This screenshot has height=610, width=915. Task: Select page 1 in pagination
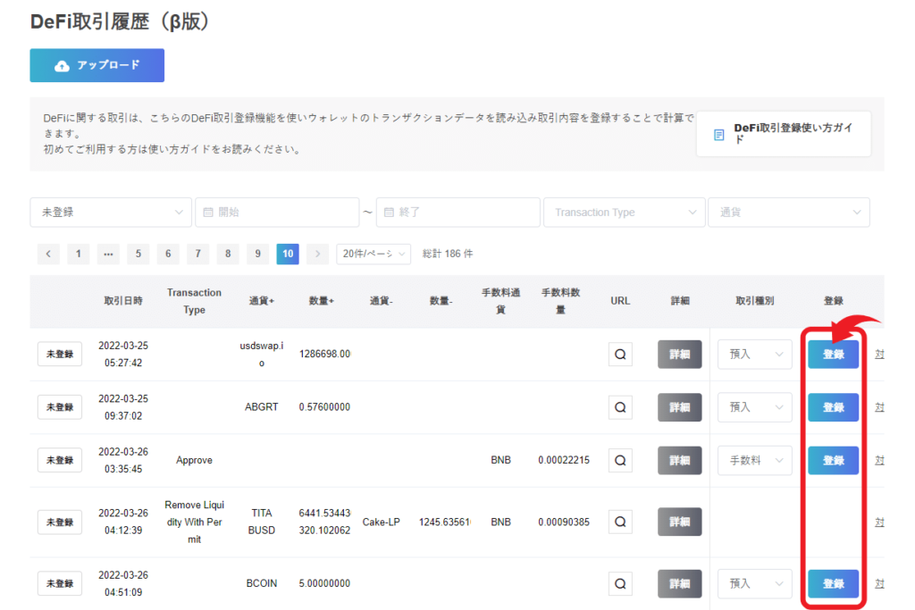(79, 254)
